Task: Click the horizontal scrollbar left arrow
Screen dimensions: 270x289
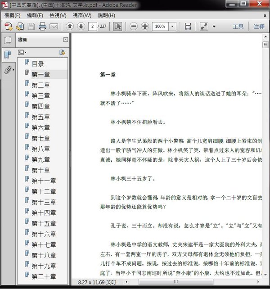Action: (126, 282)
